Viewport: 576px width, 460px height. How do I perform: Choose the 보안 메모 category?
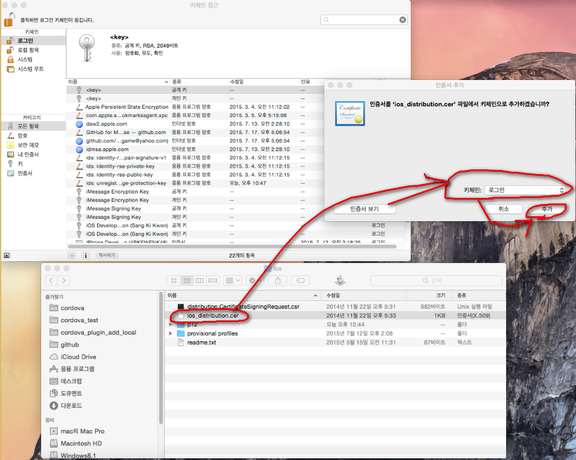pyautogui.click(x=34, y=145)
